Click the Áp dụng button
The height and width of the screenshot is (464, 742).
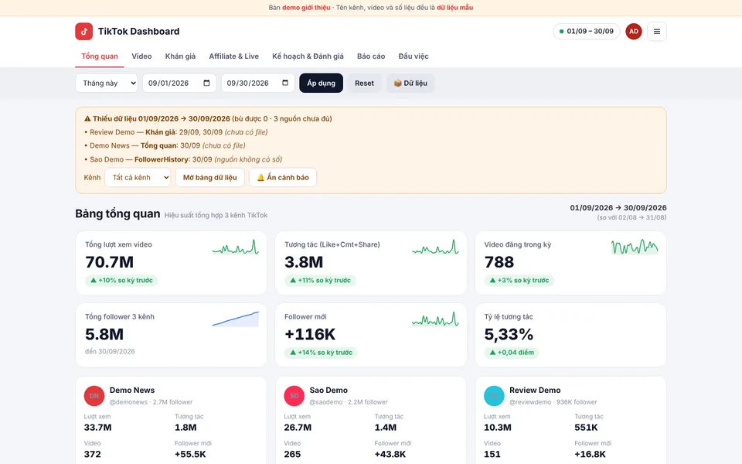tap(321, 83)
